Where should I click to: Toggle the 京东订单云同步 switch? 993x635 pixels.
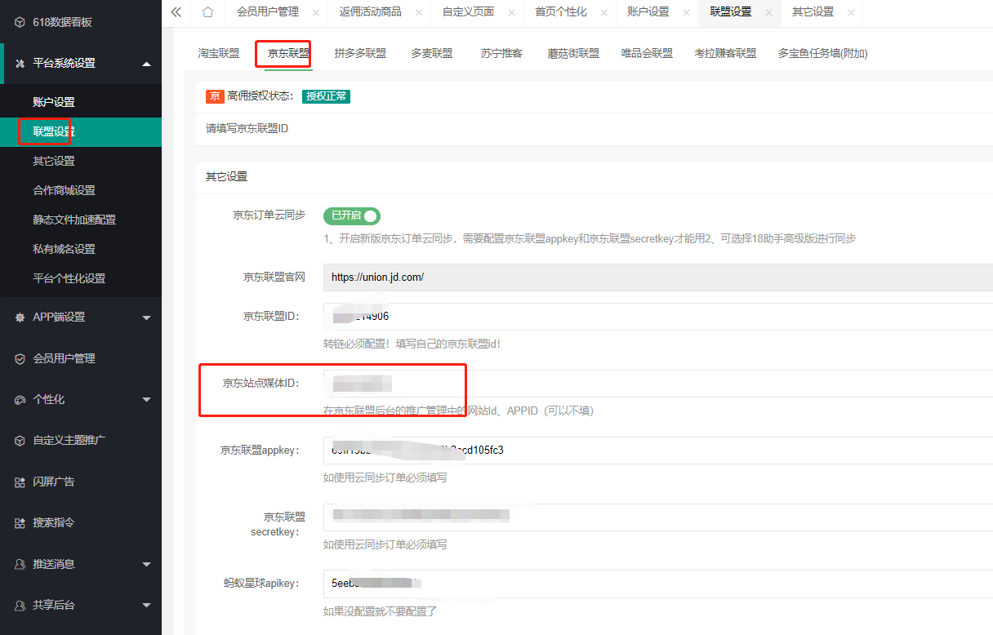click(352, 215)
